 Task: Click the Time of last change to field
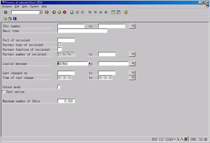point(105,78)
